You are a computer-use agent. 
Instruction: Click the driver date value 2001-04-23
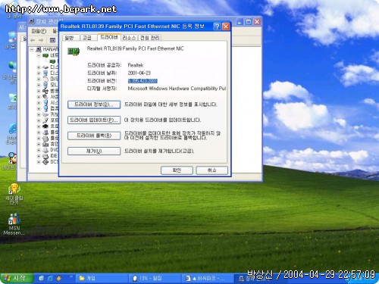[x=139, y=73]
